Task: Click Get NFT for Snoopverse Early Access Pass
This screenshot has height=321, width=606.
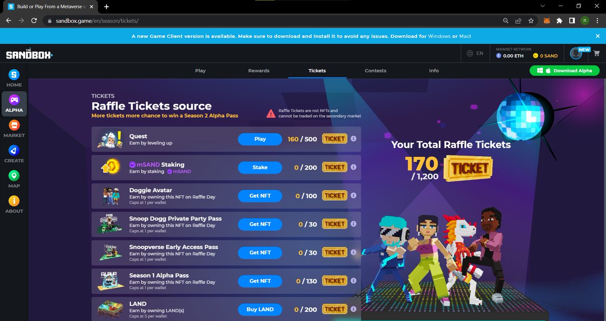Action: coord(260,252)
